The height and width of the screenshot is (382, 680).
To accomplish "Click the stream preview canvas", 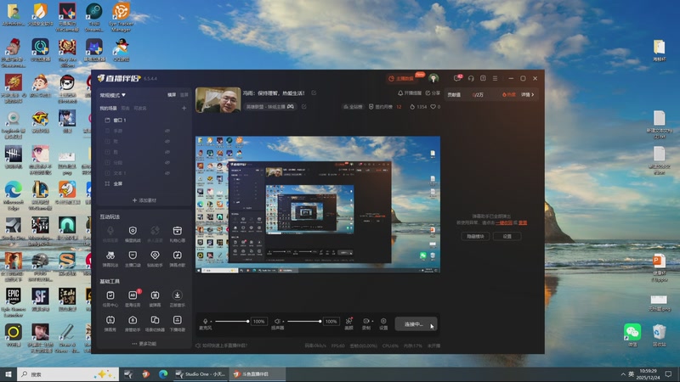I will (318, 205).
